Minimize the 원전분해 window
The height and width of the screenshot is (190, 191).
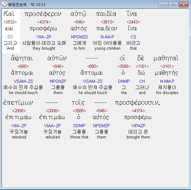(x=163, y=5)
